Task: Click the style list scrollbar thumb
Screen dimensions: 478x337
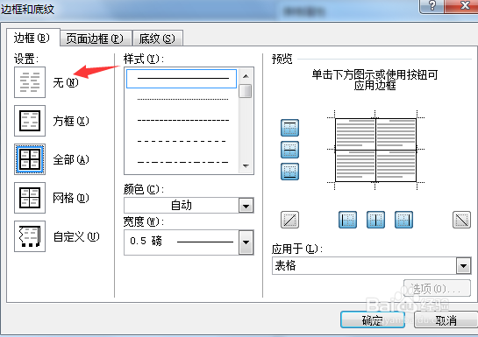Action: pyautogui.click(x=246, y=91)
